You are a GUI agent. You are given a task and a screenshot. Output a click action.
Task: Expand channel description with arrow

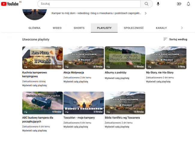coord(146,13)
